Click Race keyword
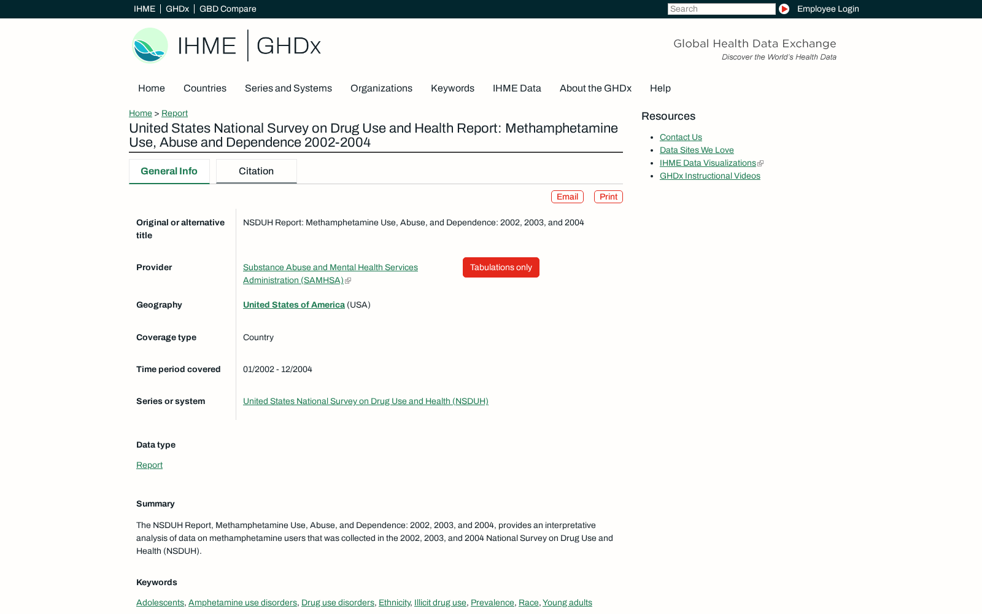The height and width of the screenshot is (614, 982). coord(528,603)
